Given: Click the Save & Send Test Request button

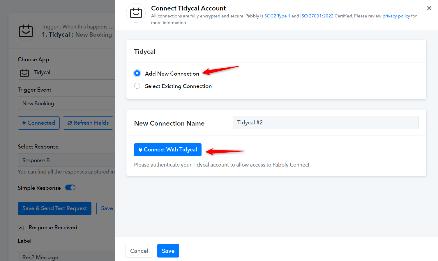Looking at the screenshot, I should pos(54,208).
